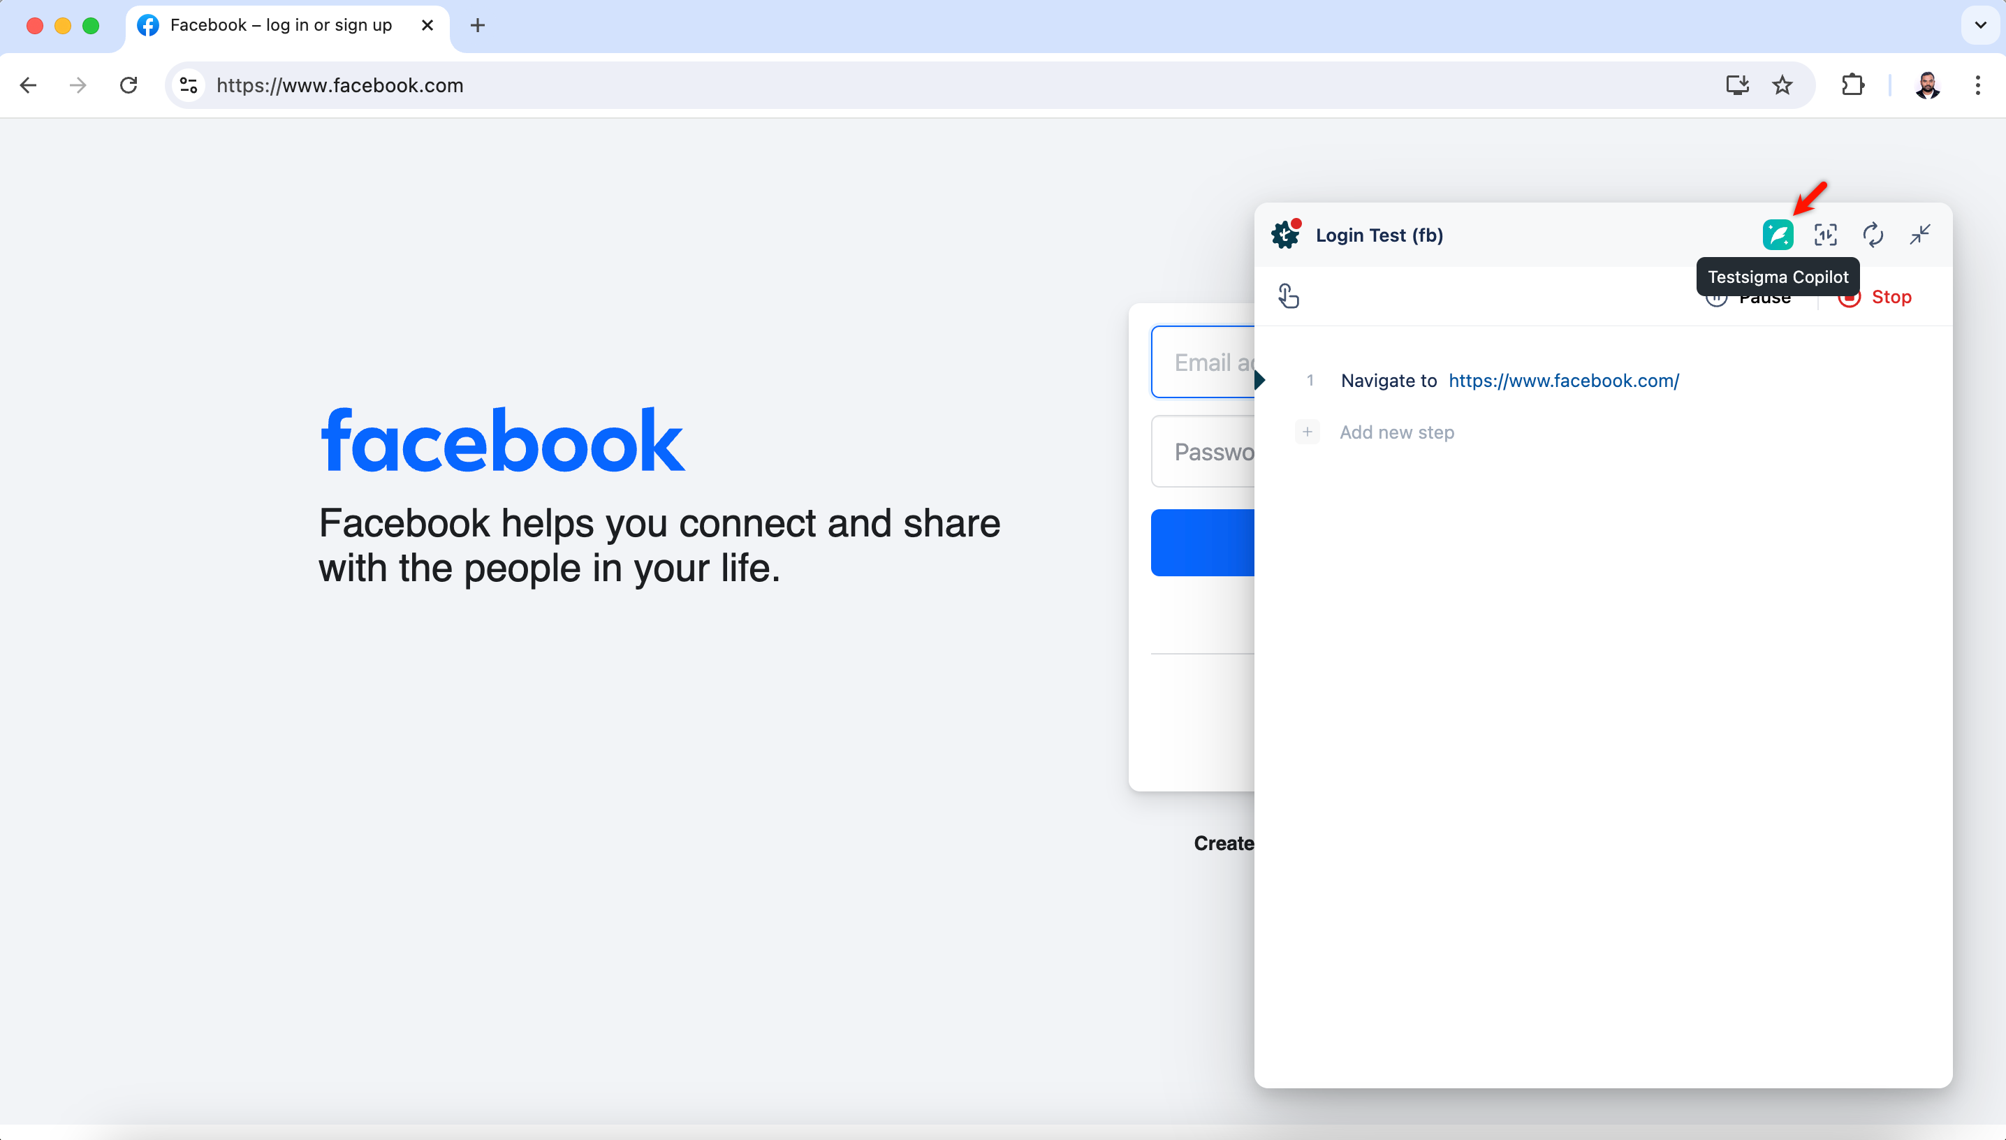The height and width of the screenshot is (1140, 2006).
Task: Click Add new step in recorder
Action: pyautogui.click(x=1396, y=432)
